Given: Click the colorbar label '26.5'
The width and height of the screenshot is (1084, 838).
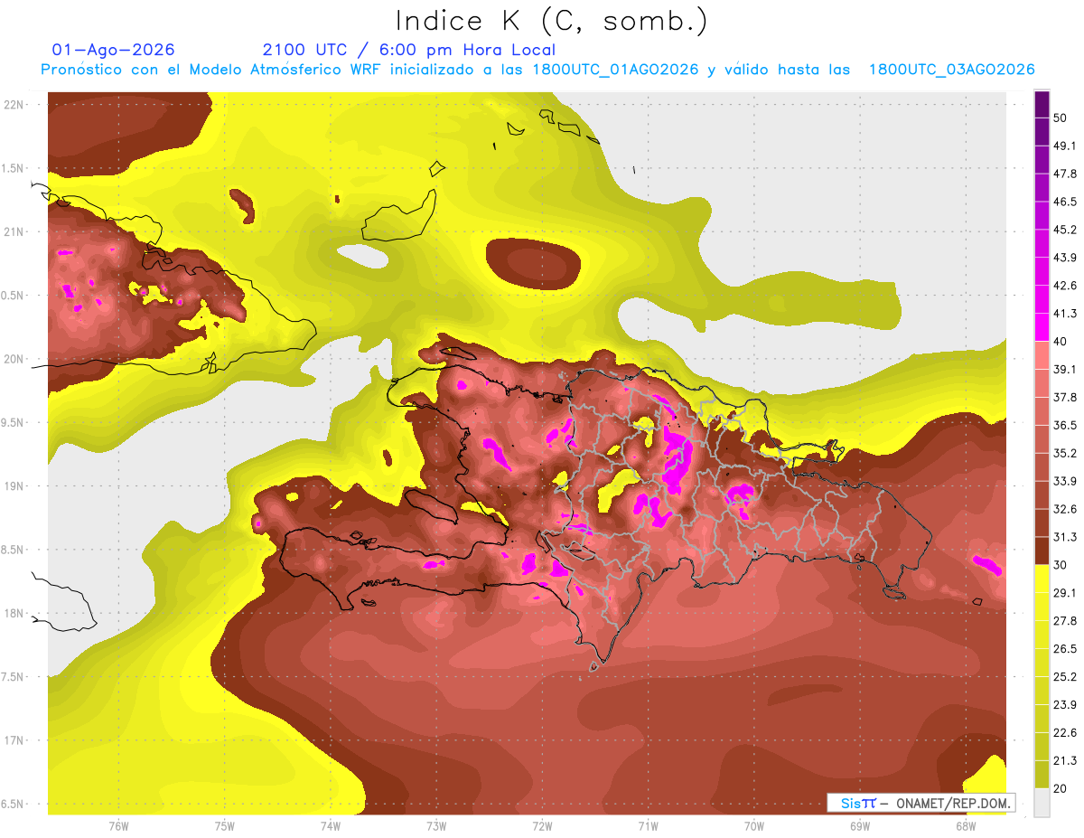Looking at the screenshot, I should pyautogui.click(x=1065, y=649).
